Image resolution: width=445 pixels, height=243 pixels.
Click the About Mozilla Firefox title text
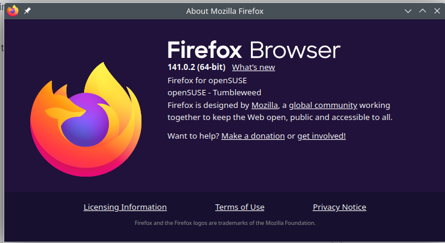(x=225, y=11)
